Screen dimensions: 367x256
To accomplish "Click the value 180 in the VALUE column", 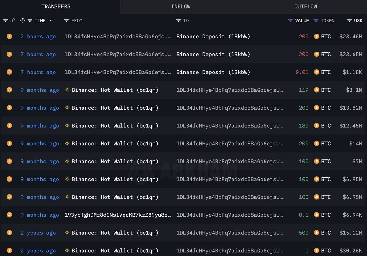I will pyautogui.click(x=304, y=126).
